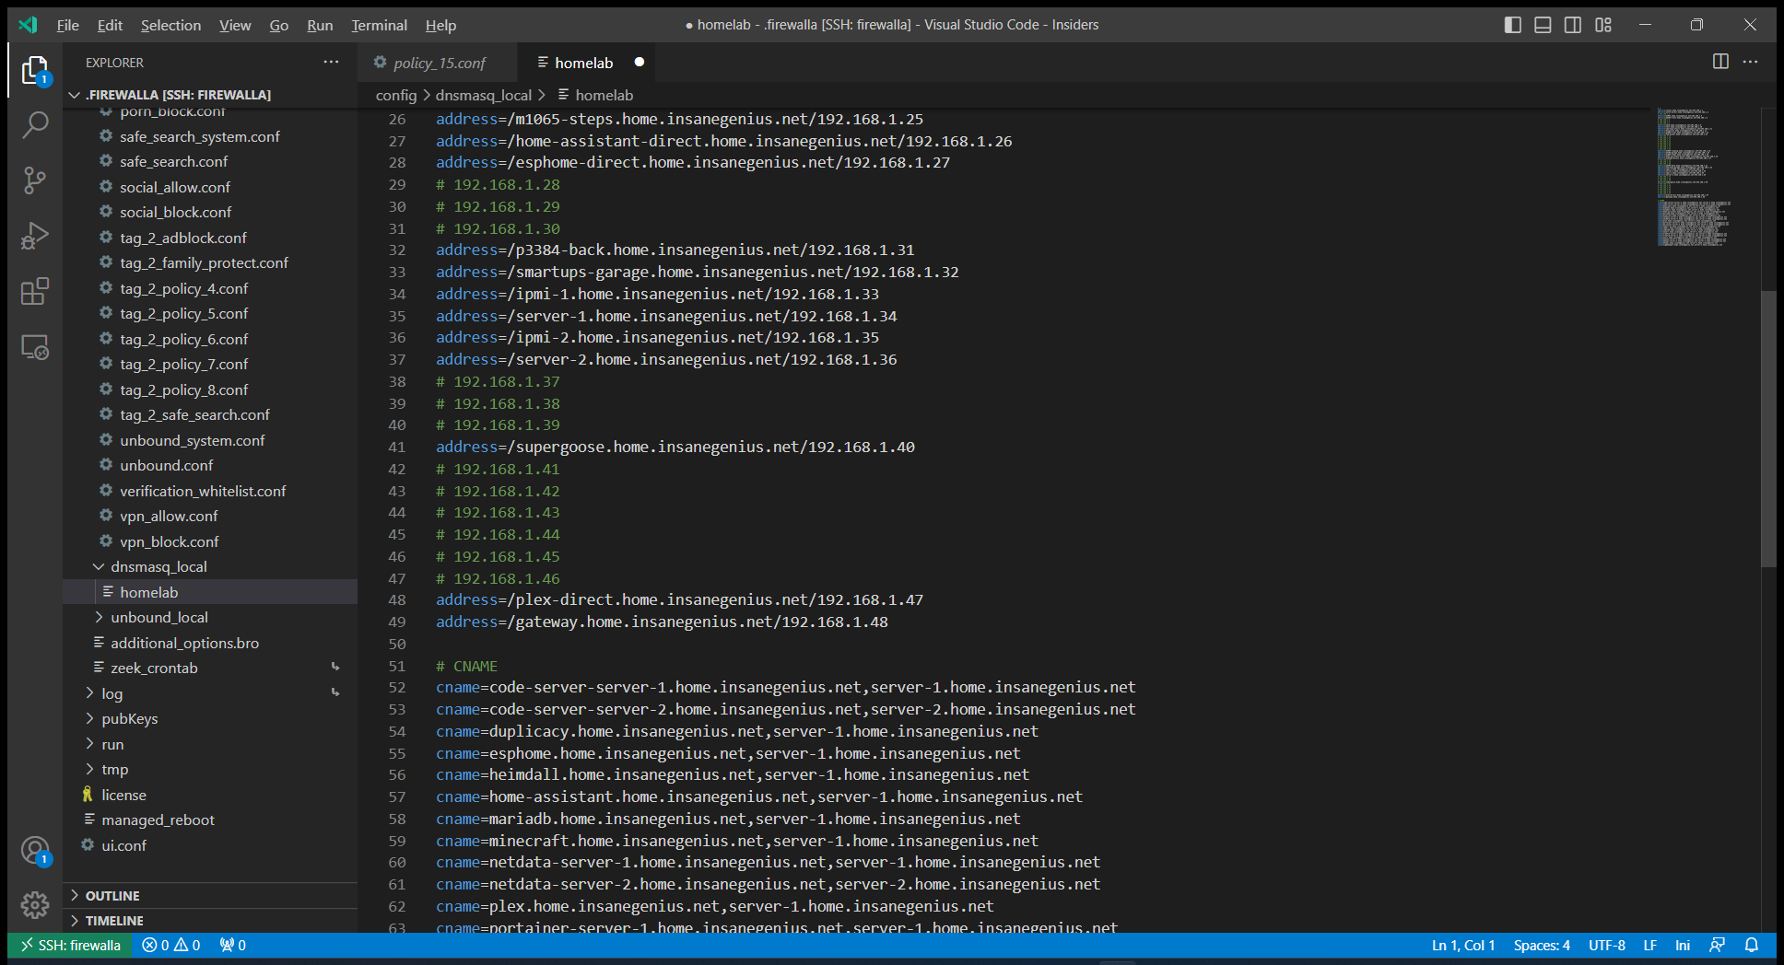Open Run and Debug view
The image size is (1784, 965).
pyautogui.click(x=35, y=237)
